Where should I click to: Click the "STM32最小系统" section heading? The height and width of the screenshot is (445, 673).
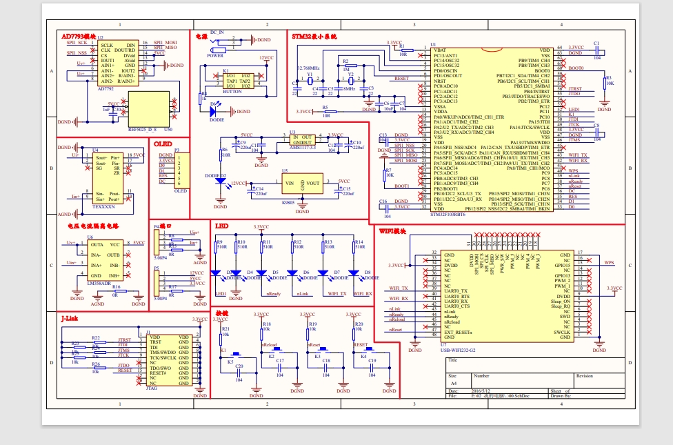click(x=314, y=37)
